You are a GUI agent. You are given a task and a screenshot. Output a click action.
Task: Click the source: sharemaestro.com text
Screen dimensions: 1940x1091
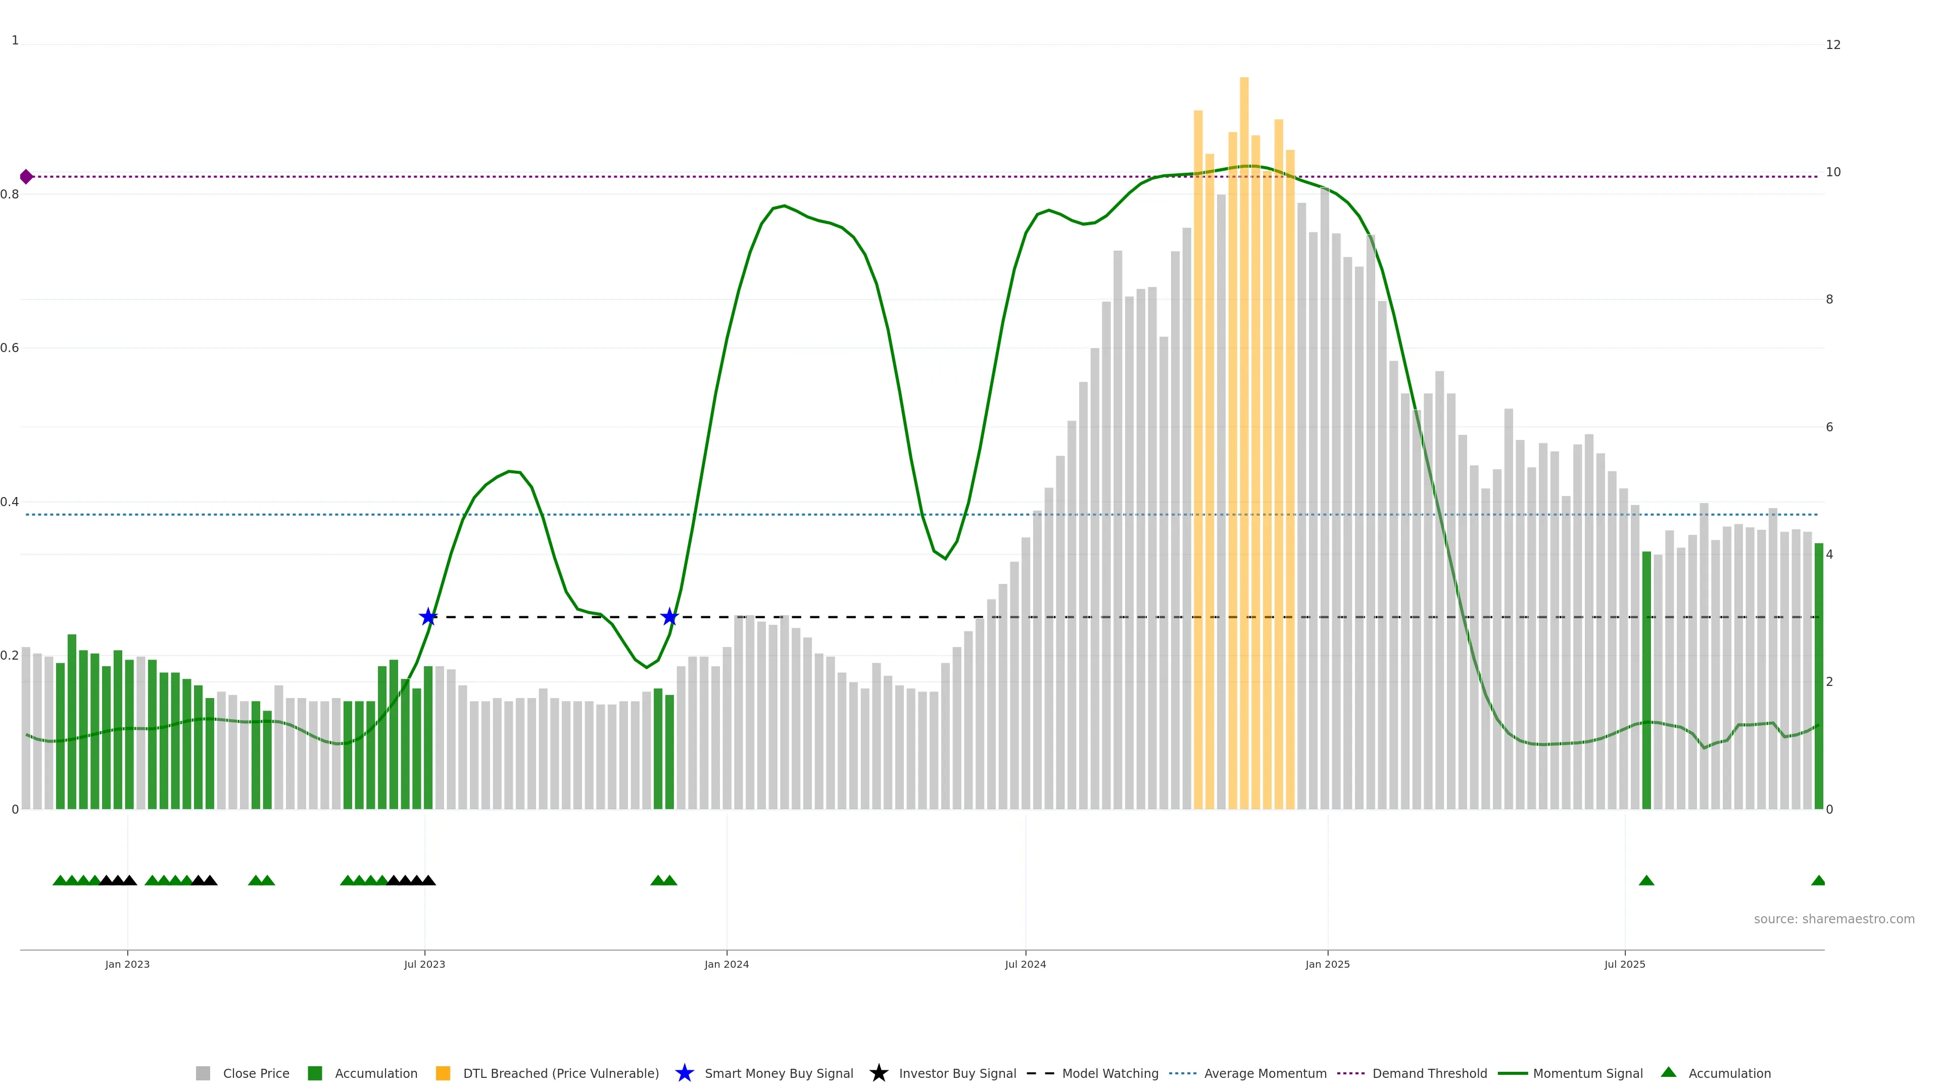point(1834,919)
